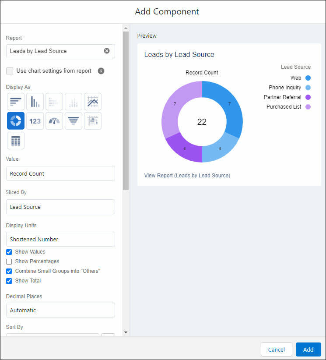Click the scrollbar up arrow
Image resolution: width=326 pixels, height=360 pixels.
126,28
